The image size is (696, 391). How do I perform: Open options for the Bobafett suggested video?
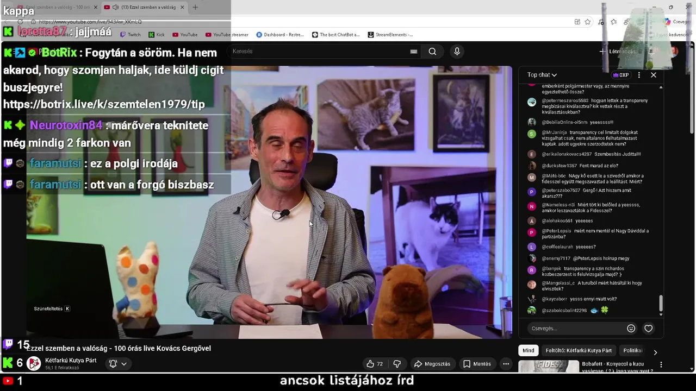pyautogui.click(x=661, y=364)
